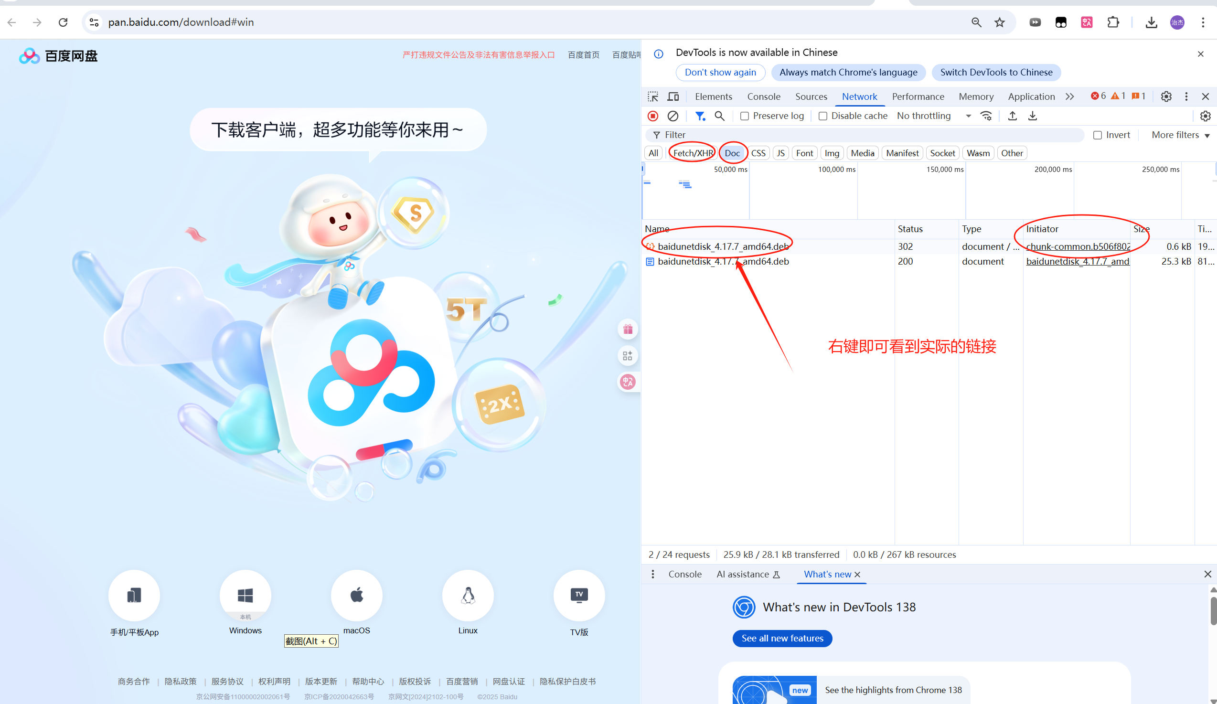Click the gift icon on page sidebar
Viewport: 1217px width, 704px height.
[628, 329]
